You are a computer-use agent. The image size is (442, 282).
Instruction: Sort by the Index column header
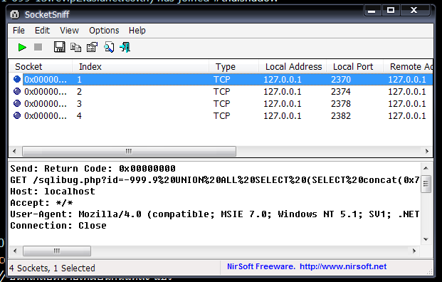click(140, 66)
